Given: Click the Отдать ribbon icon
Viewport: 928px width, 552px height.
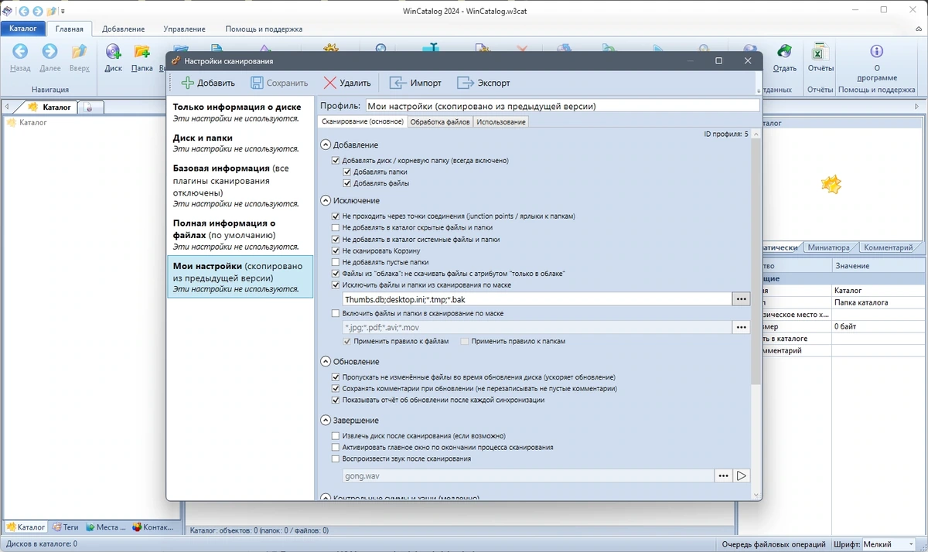Looking at the screenshot, I should (784, 52).
